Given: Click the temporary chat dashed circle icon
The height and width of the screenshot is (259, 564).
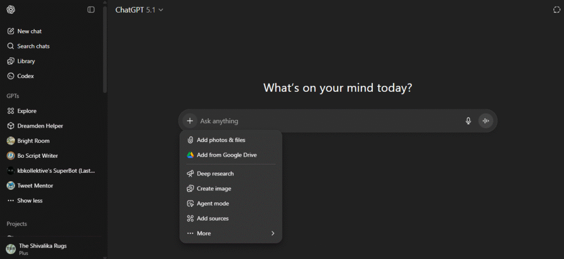Looking at the screenshot, I should pyautogui.click(x=556, y=10).
